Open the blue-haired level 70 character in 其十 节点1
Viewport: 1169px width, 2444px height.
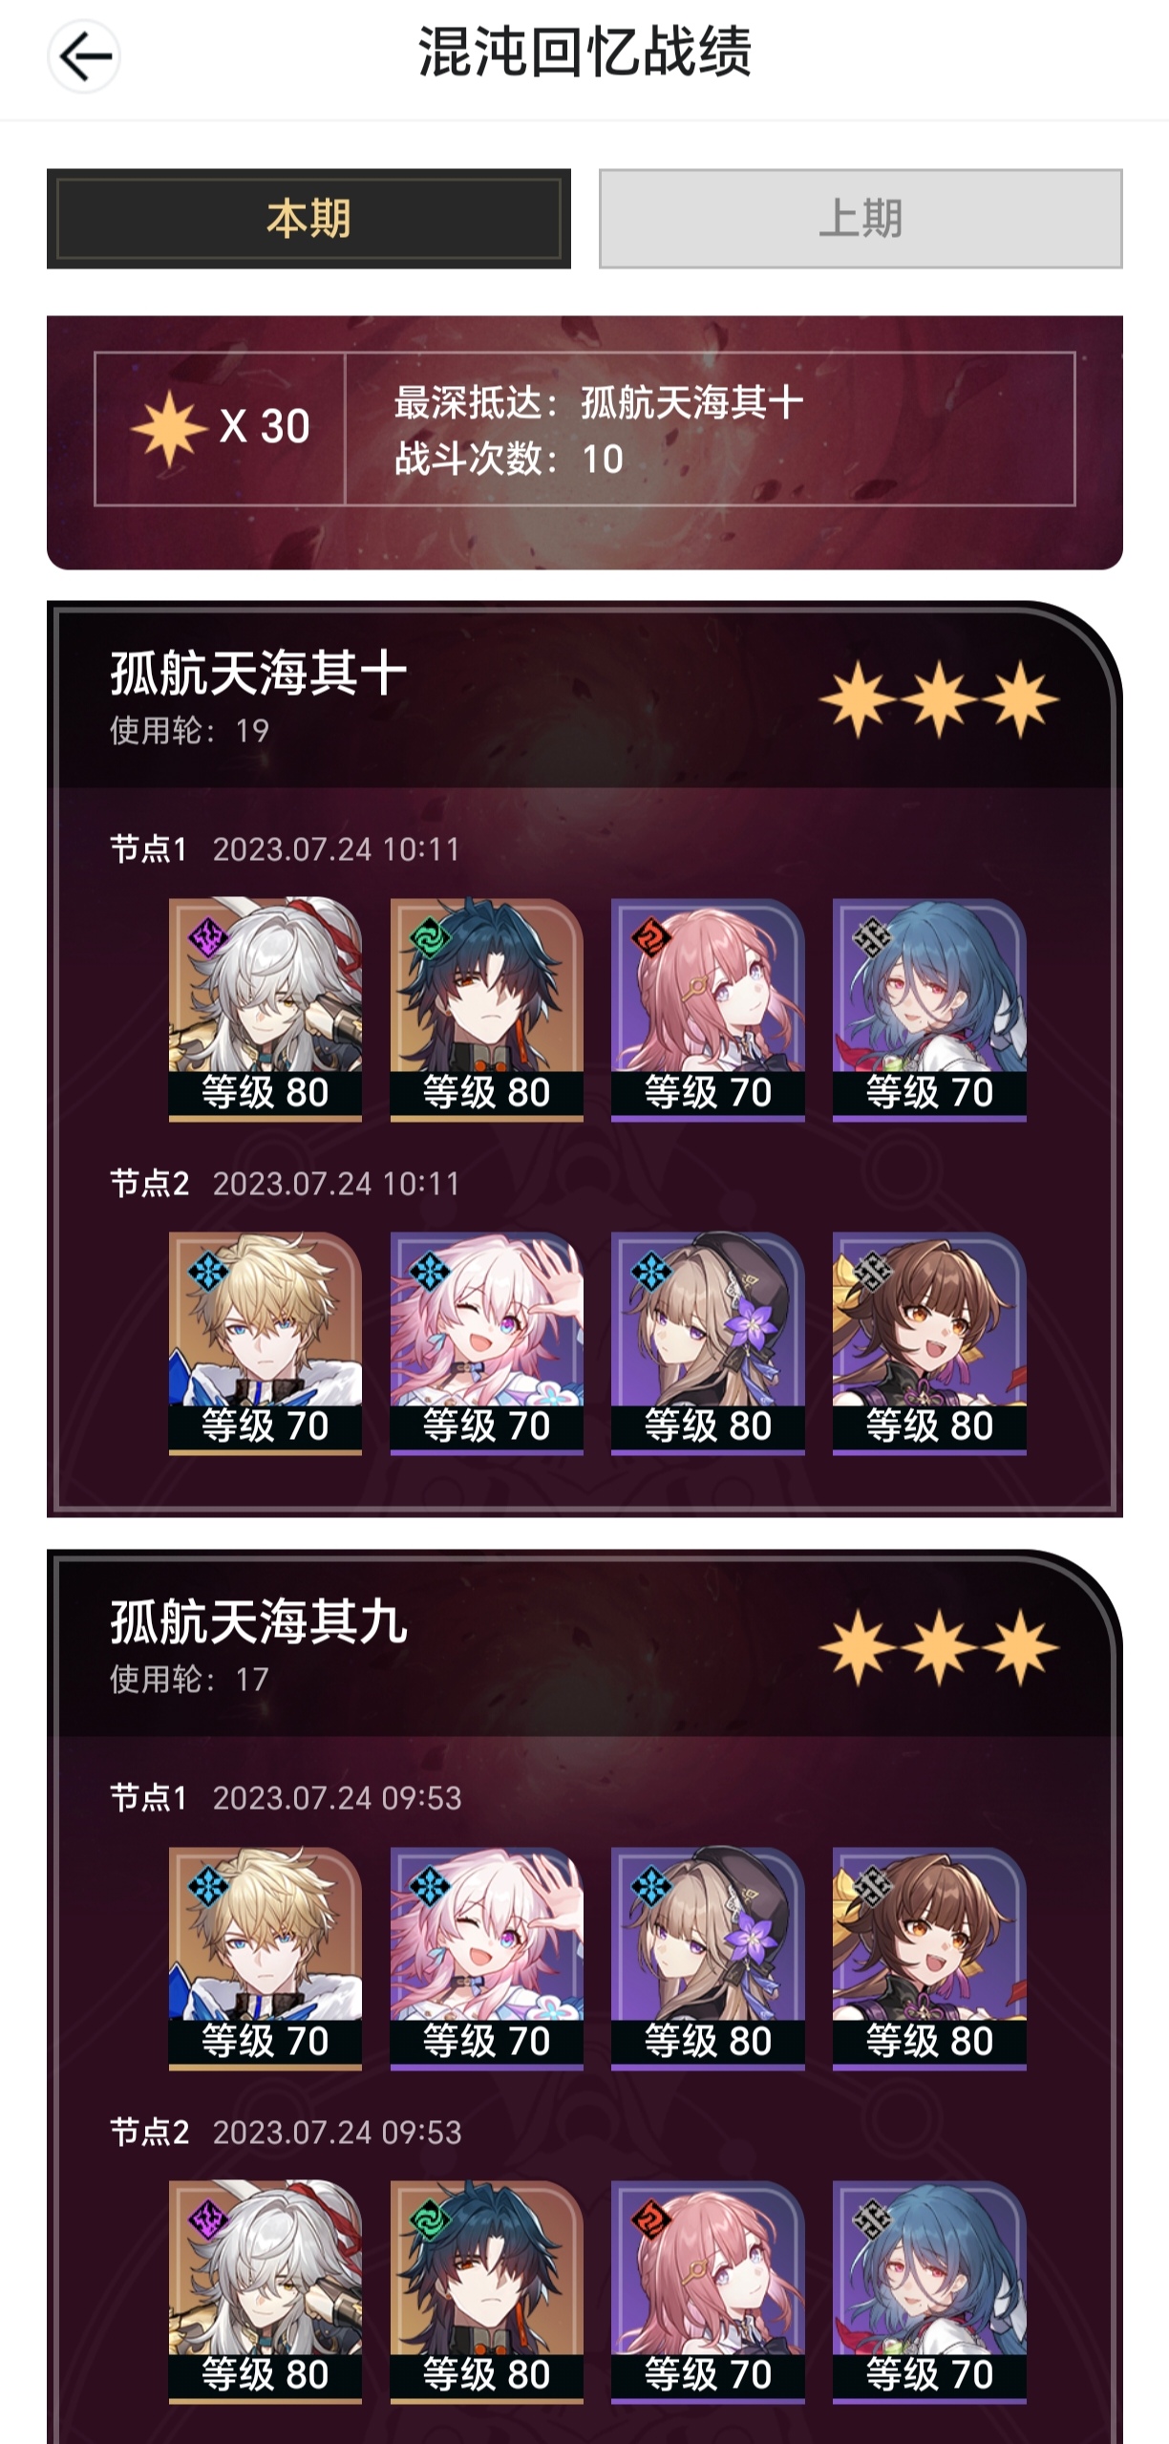tap(929, 1009)
